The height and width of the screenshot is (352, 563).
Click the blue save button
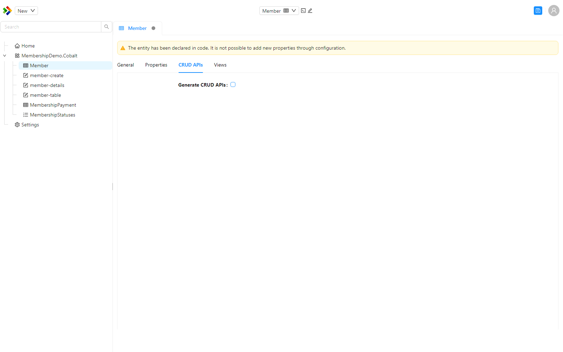tap(538, 11)
